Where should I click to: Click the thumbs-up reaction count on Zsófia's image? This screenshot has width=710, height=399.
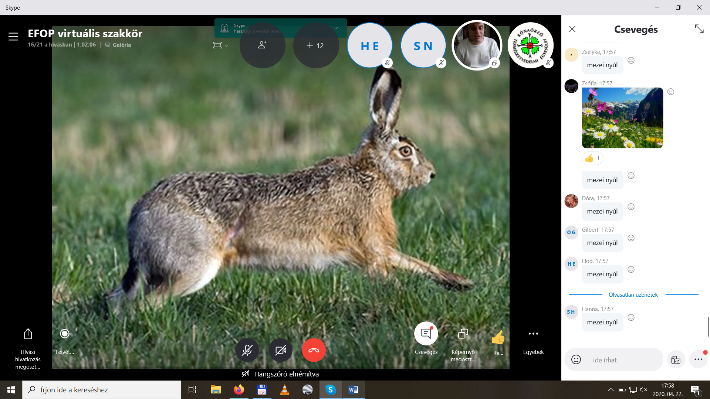pyautogui.click(x=592, y=158)
